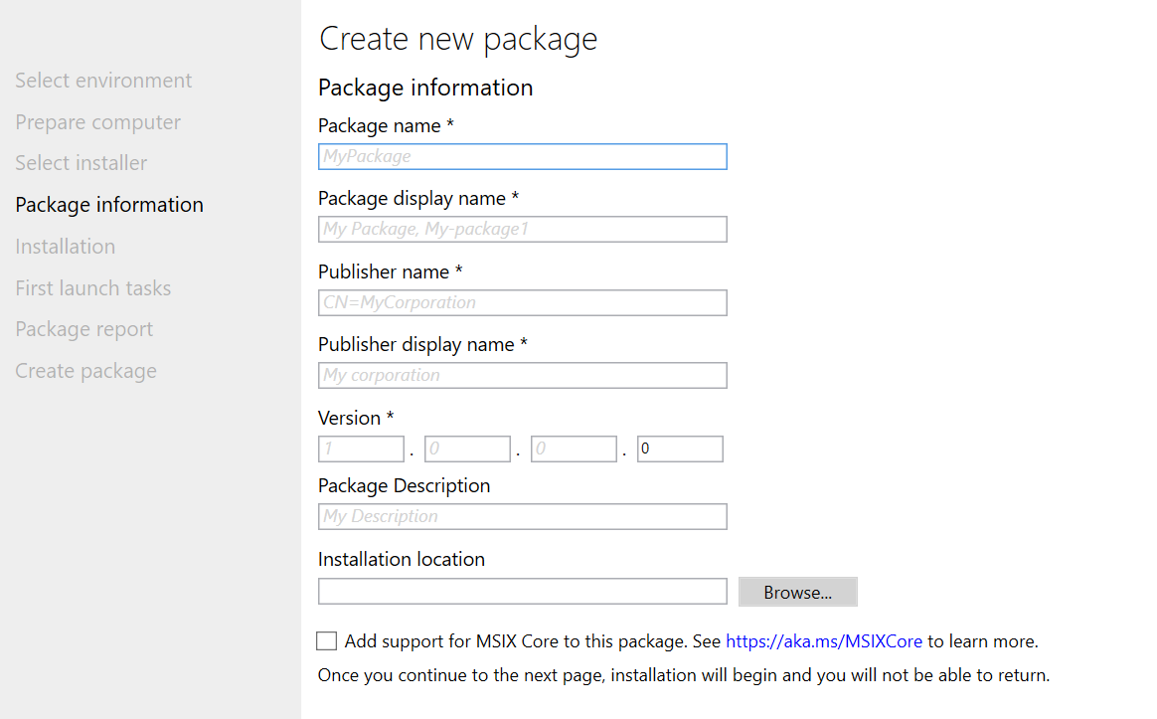This screenshot has width=1157, height=719.
Task: Go to Select environment step
Action: [x=103, y=80]
